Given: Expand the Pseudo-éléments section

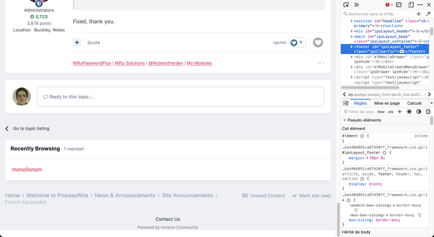Looking at the screenshot, I should [345, 120].
